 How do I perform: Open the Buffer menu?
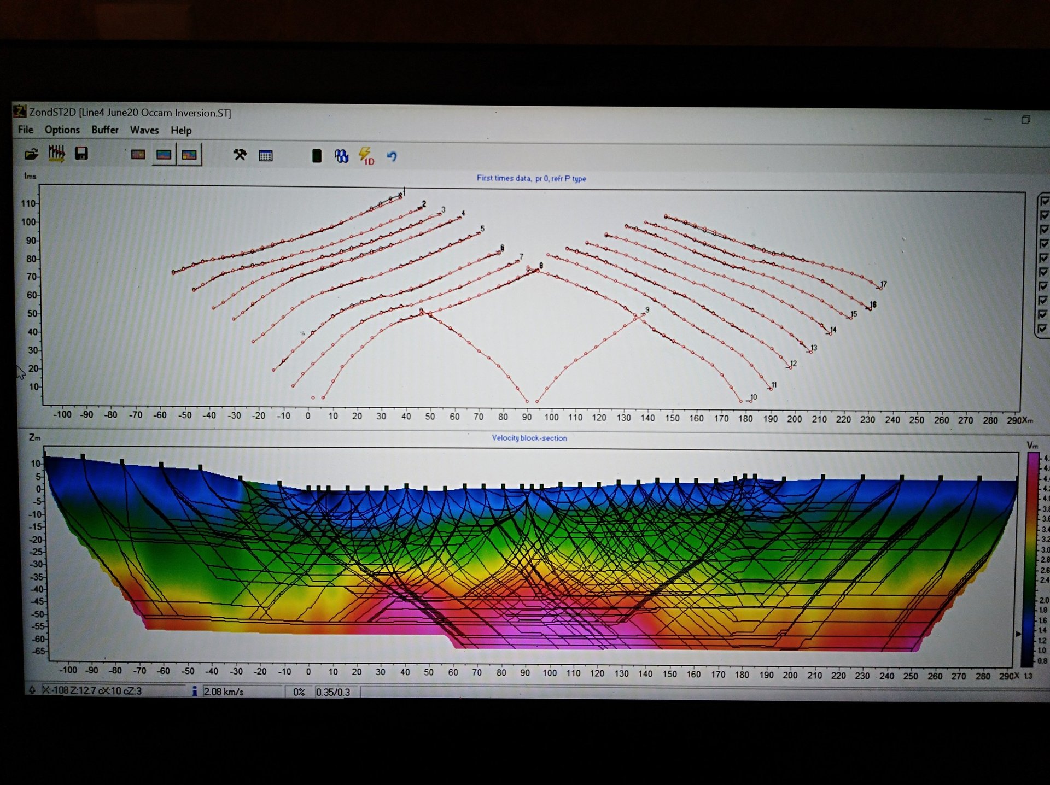coord(104,130)
